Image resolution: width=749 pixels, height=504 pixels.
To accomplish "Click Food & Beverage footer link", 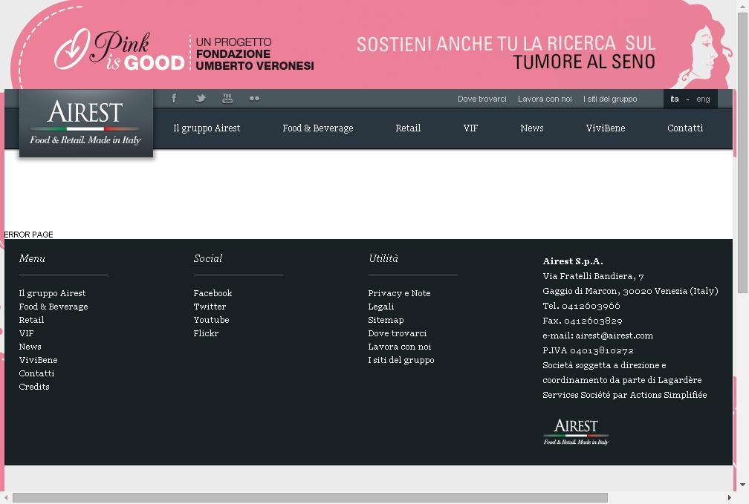I will (x=53, y=307).
